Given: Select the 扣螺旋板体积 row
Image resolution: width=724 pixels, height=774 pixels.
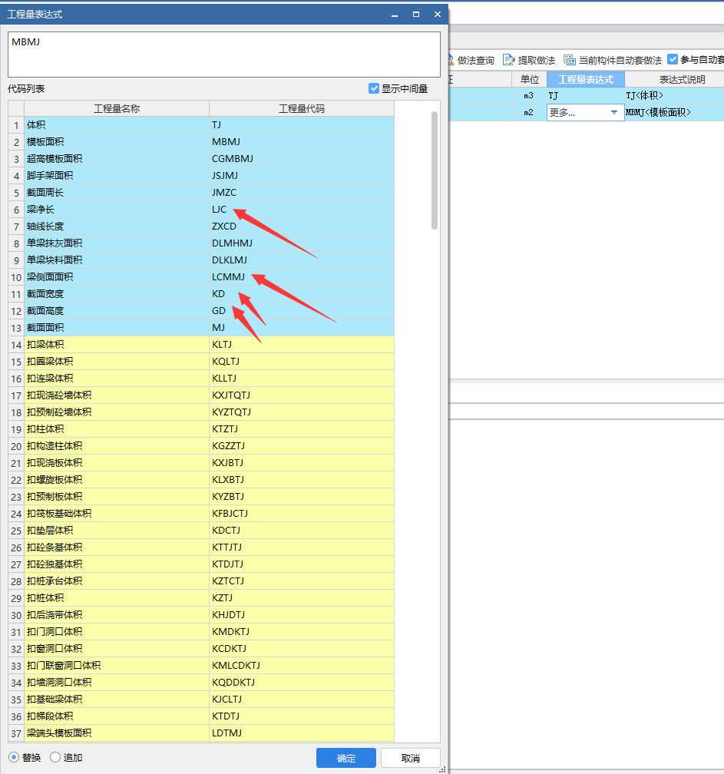Looking at the screenshot, I should pyautogui.click(x=210, y=479).
